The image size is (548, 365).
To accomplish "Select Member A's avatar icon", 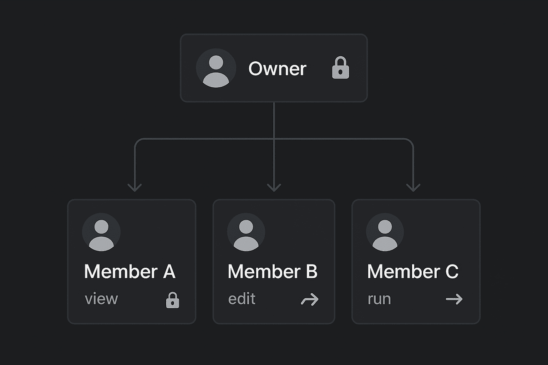I will click(101, 232).
